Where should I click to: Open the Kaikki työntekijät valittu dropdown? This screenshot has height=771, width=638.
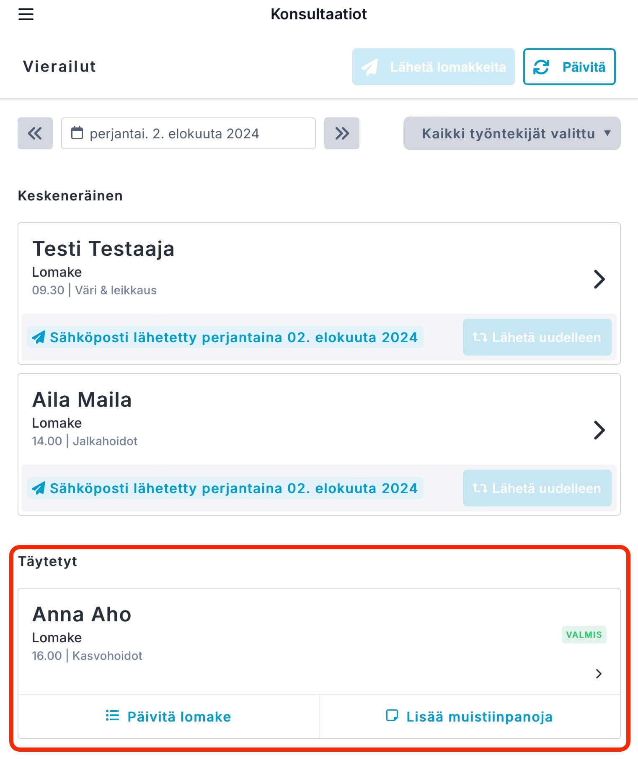(512, 133)
